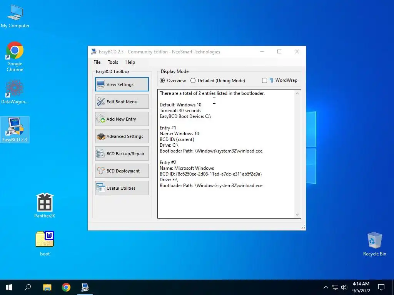Click 'There are a total of 2 entries' line
Screen dimensions: 394x295
tap(212, 93)
